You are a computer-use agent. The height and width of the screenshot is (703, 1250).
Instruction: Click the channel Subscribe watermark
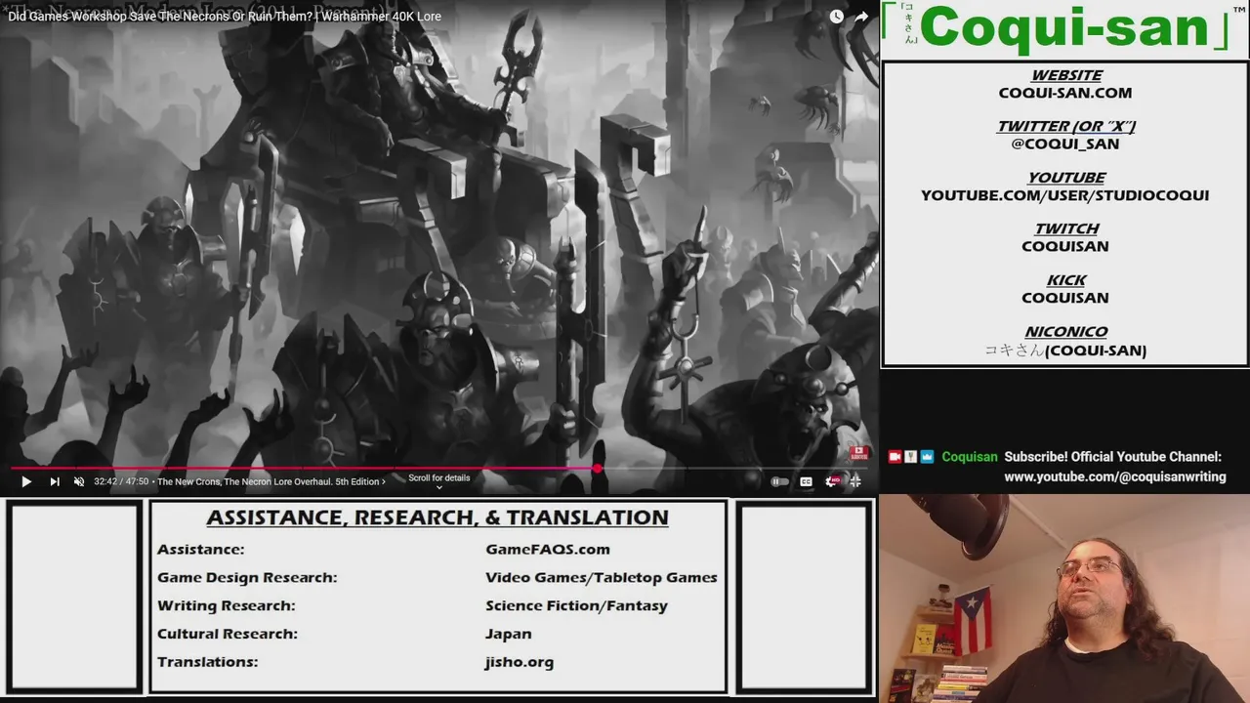click(x=858, y=453)
